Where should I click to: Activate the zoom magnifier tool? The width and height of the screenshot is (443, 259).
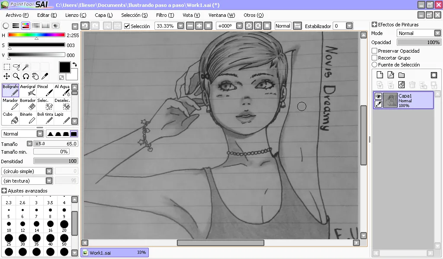(16, 76)
